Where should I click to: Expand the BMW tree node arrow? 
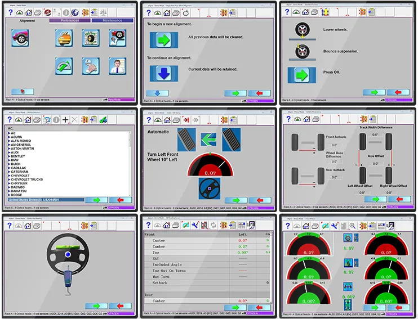pos(9,160)
